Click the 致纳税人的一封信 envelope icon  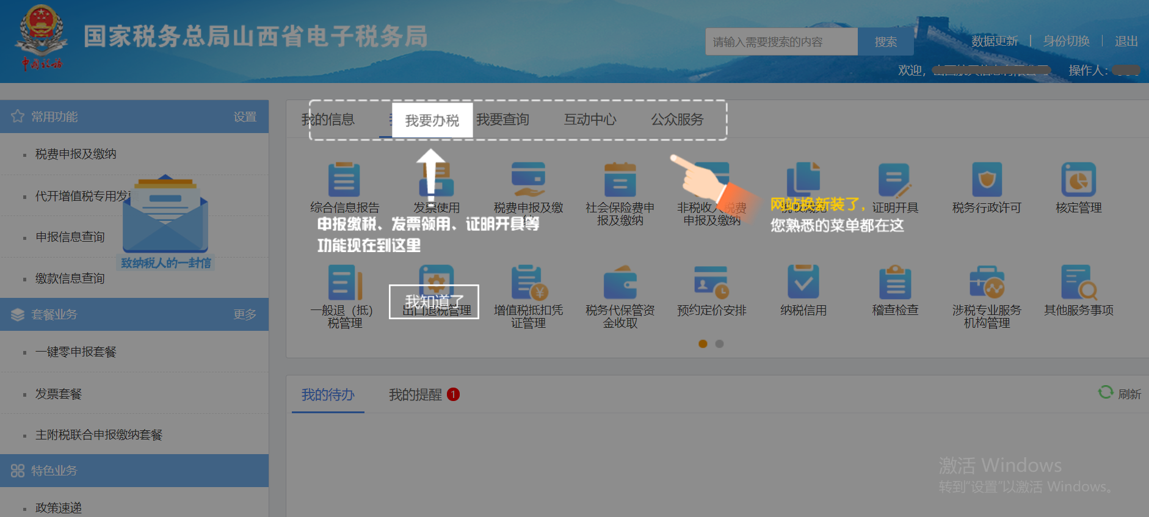165,215
